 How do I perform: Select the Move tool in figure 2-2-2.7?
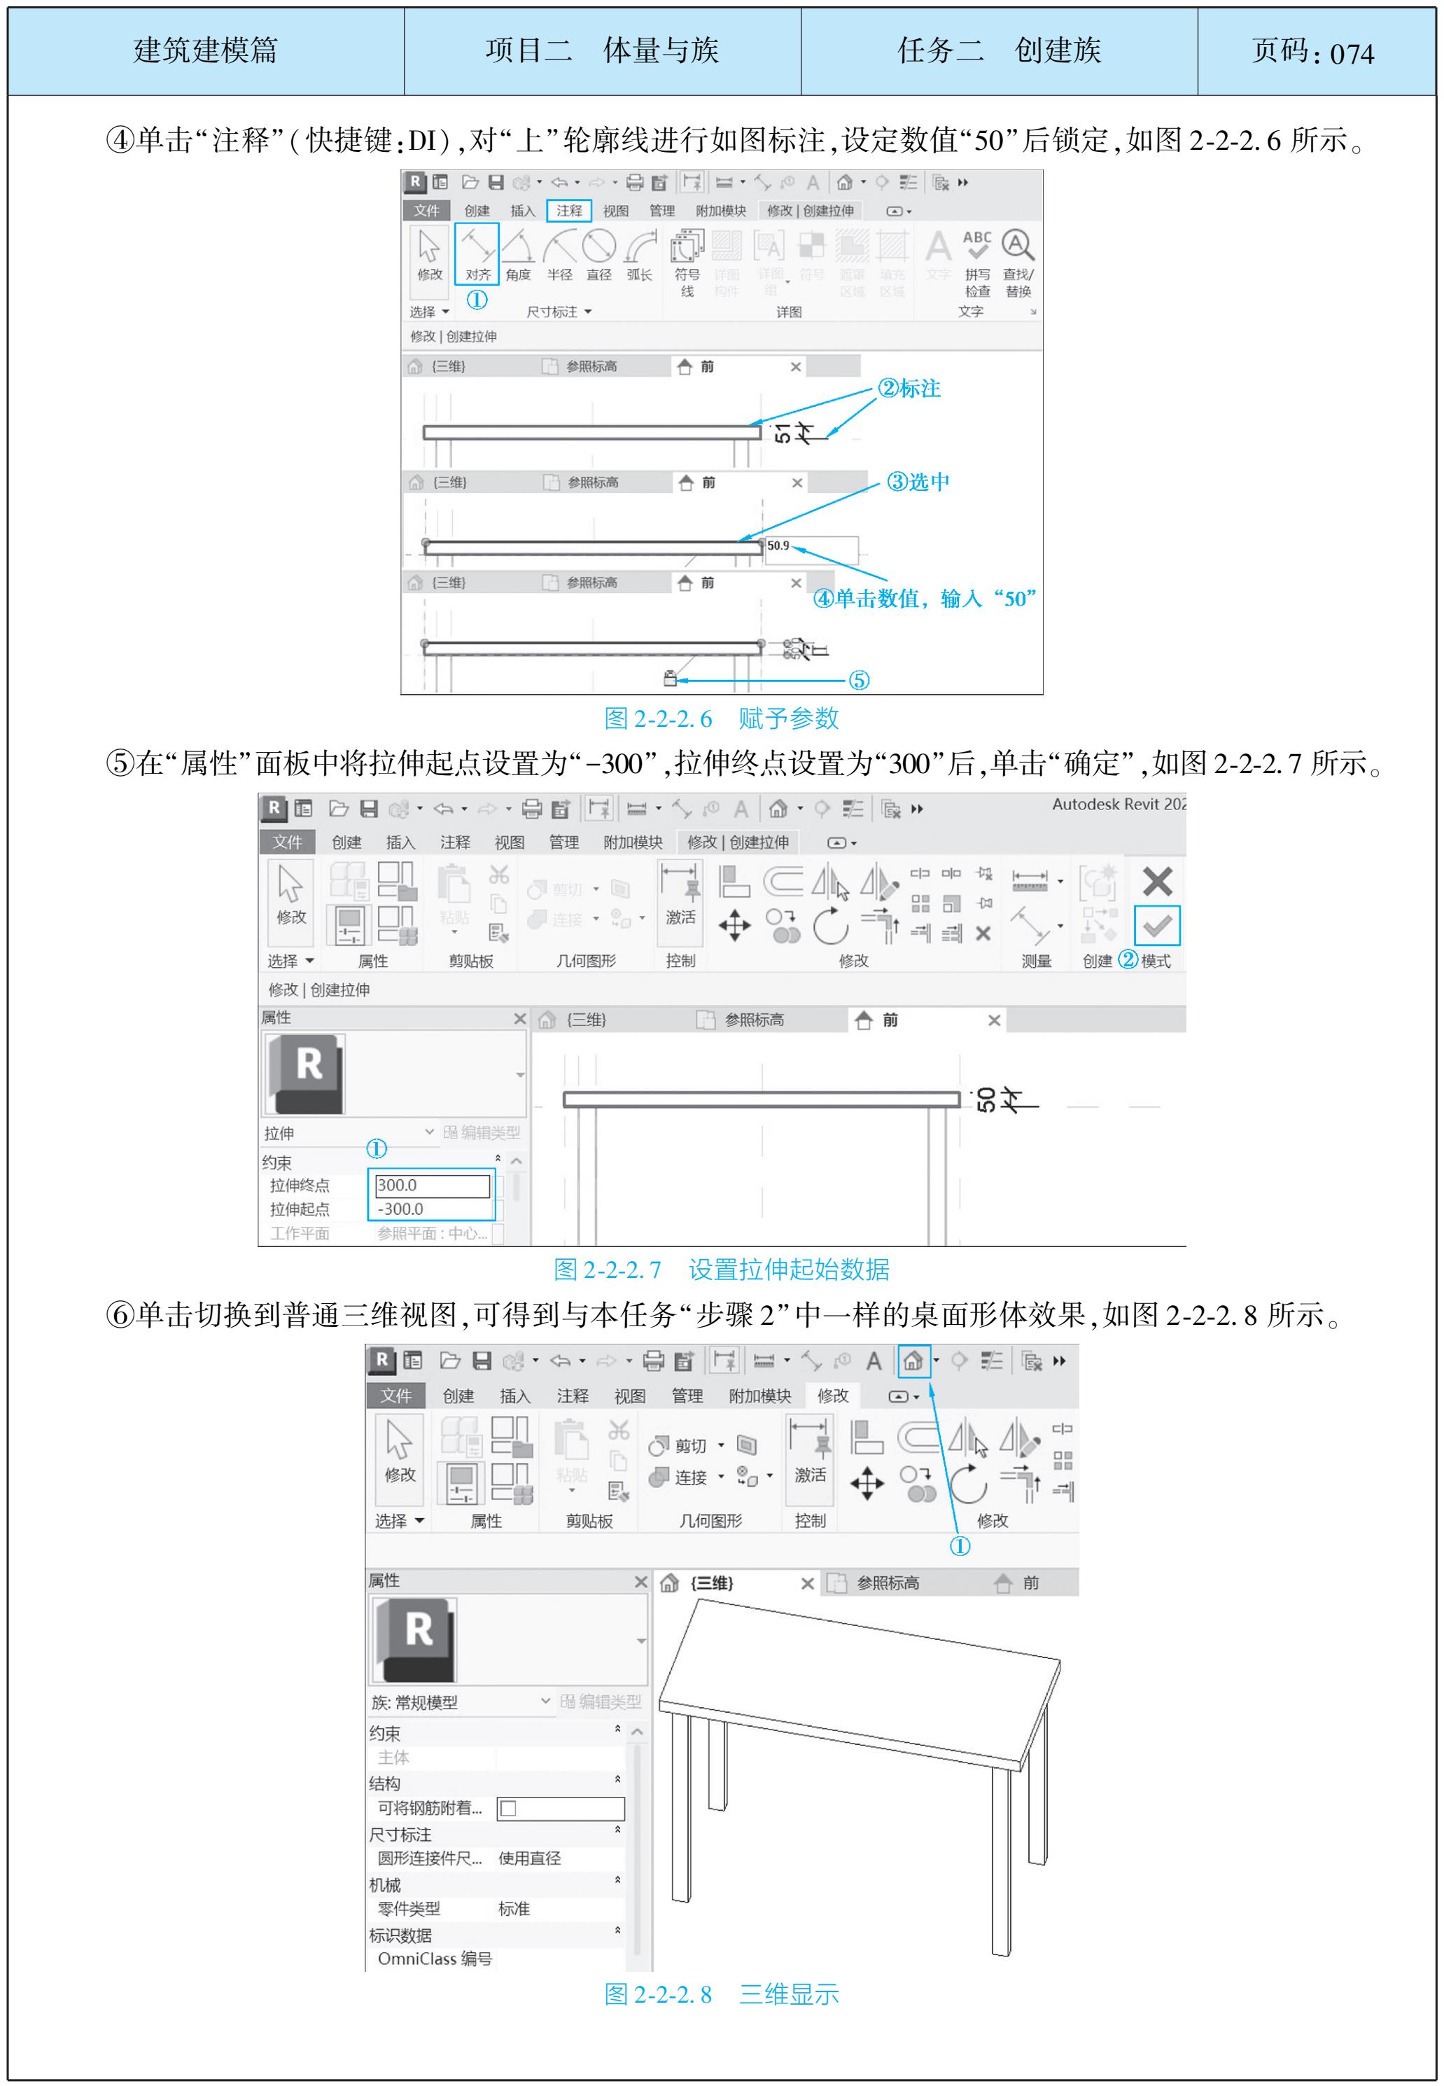[x=734, y=926]
